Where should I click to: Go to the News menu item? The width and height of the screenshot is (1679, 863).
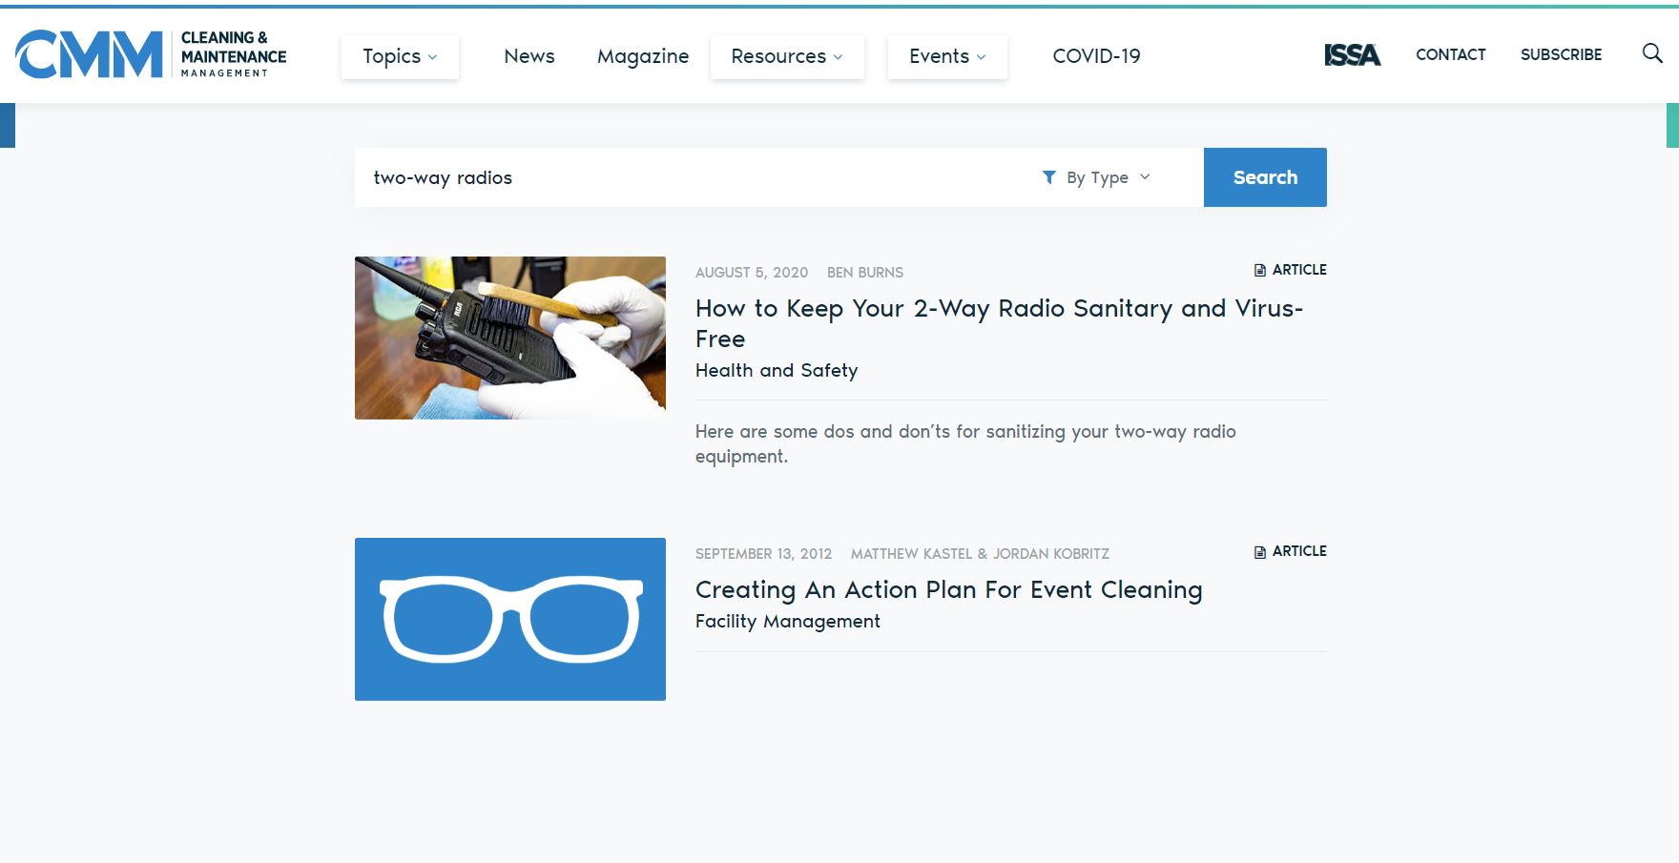click(529, 56)
